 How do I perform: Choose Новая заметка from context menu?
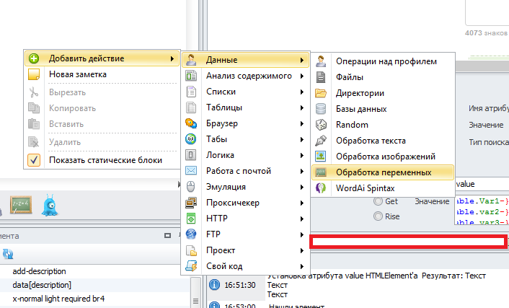coord(102,74)
